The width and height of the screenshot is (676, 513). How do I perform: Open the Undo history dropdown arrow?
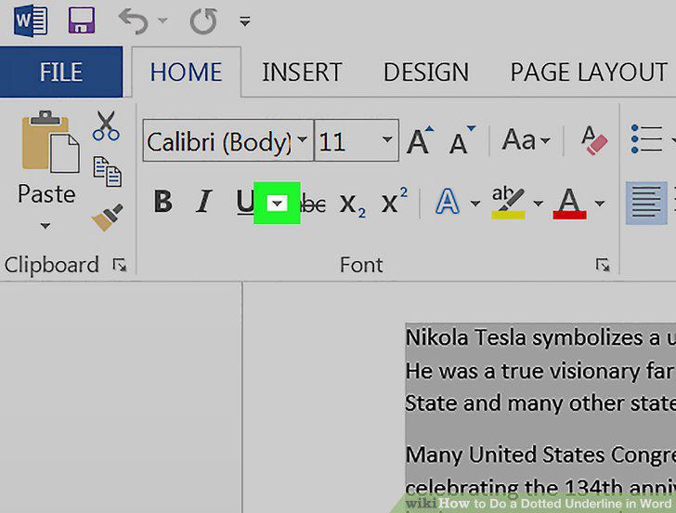(x=162, y=20)
